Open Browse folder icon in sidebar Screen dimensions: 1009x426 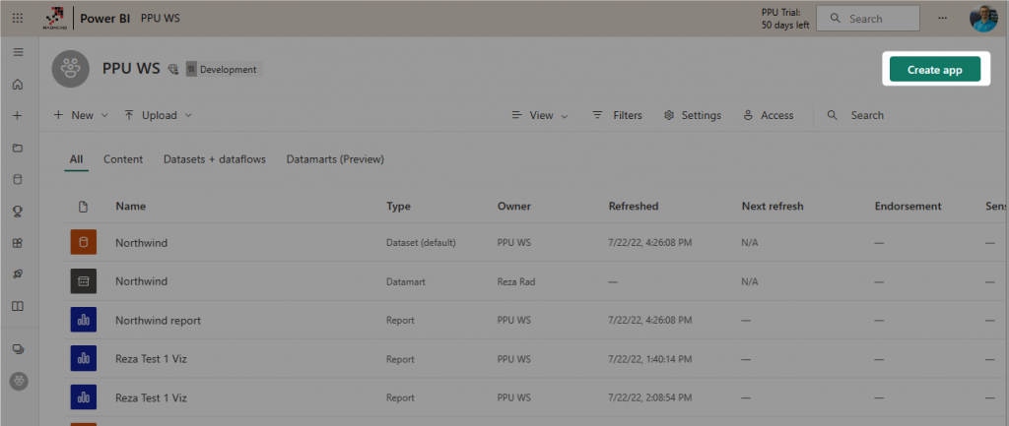[18, 148]
